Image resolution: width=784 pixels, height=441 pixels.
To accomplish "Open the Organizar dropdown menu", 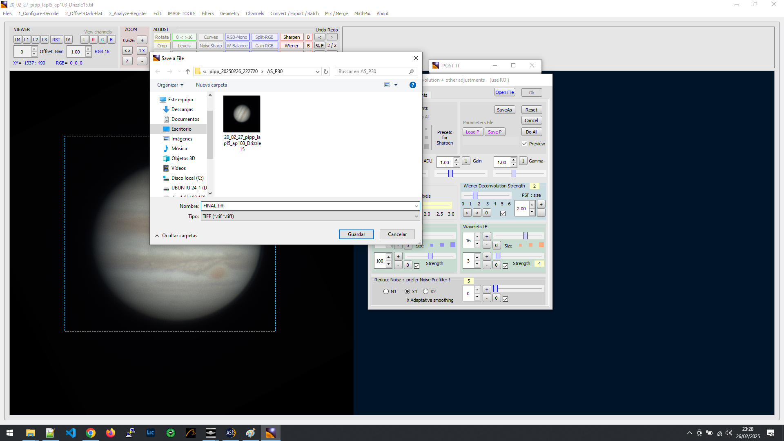I will point(170,85).
